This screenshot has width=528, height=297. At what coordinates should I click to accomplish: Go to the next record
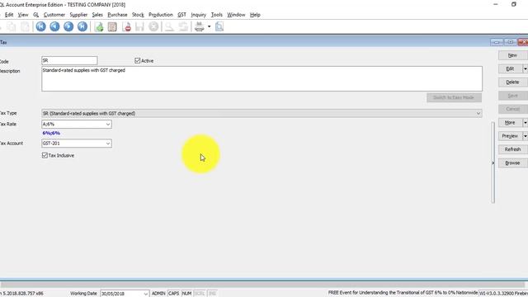coord(68,26)
